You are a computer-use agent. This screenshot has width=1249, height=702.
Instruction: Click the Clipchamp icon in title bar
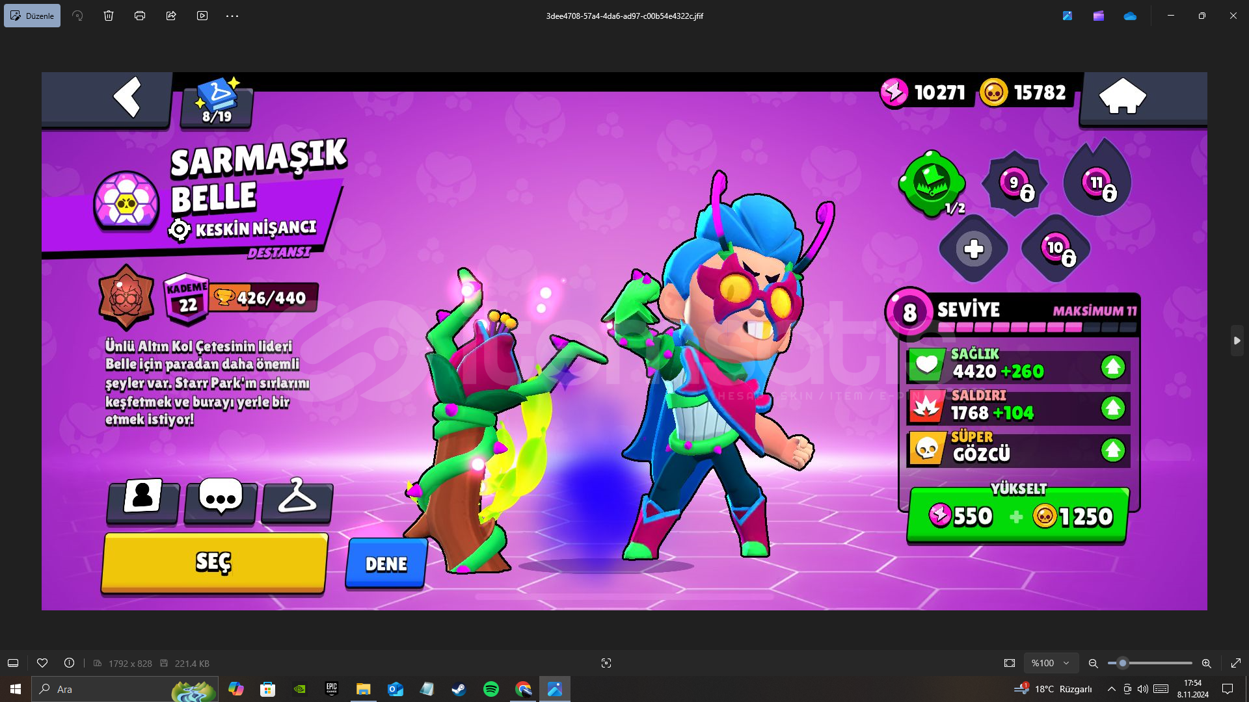(1099, 16)
